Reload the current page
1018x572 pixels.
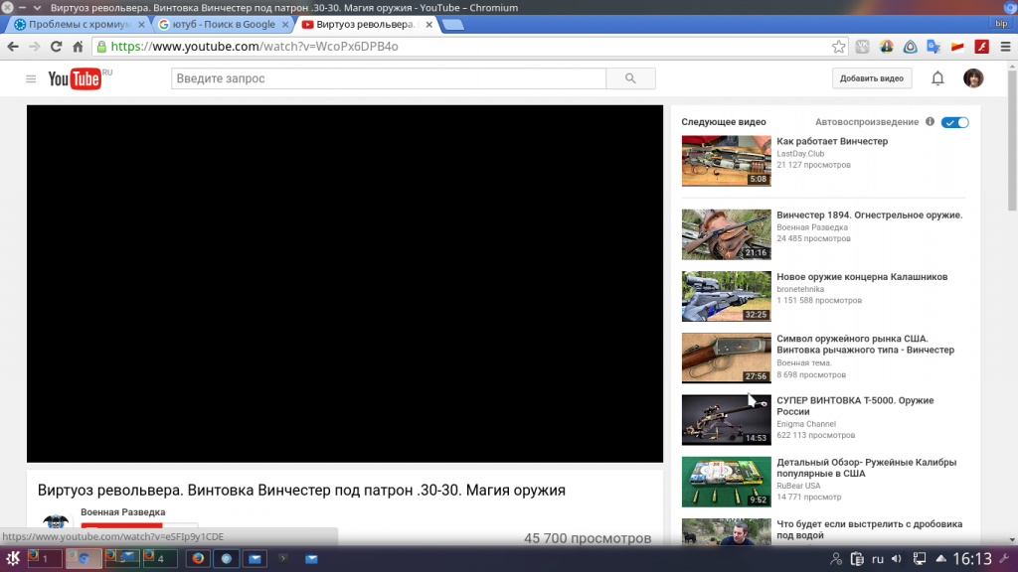pyautogui.click(x=56, y=47)
